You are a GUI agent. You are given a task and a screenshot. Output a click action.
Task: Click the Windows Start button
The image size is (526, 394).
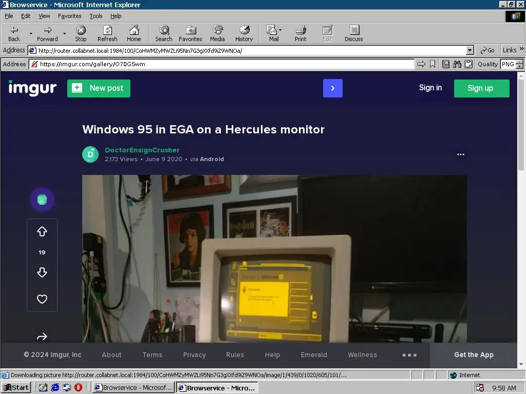pyautogui.click(x=16, y=388)
